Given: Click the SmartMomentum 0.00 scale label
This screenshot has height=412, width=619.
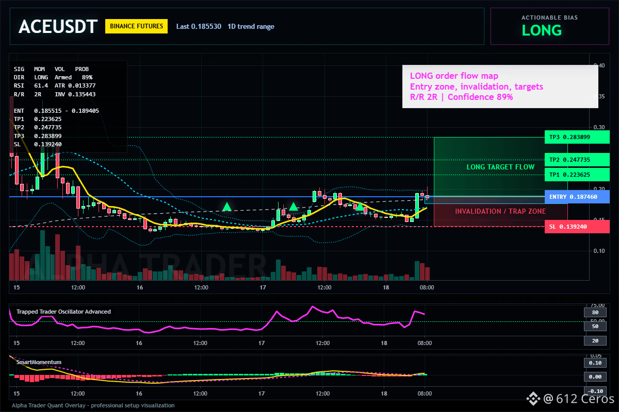Looking at the screenshot, I should coord(595,377).
